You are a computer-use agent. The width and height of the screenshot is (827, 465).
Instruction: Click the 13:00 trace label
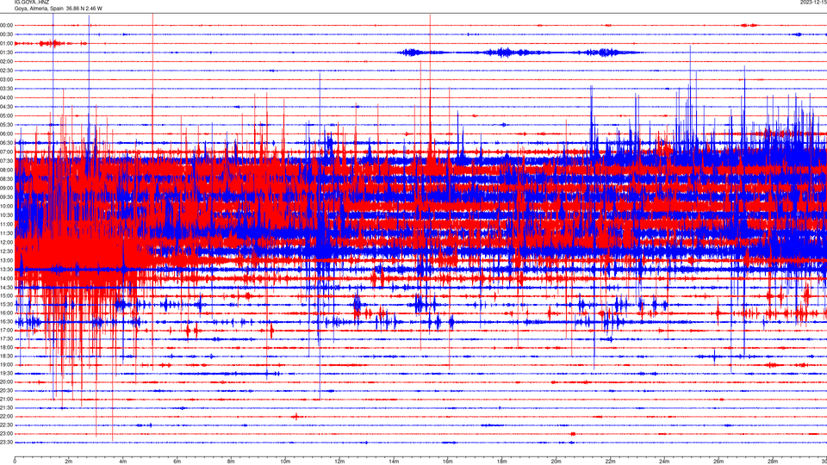click(x=7, y=260)
